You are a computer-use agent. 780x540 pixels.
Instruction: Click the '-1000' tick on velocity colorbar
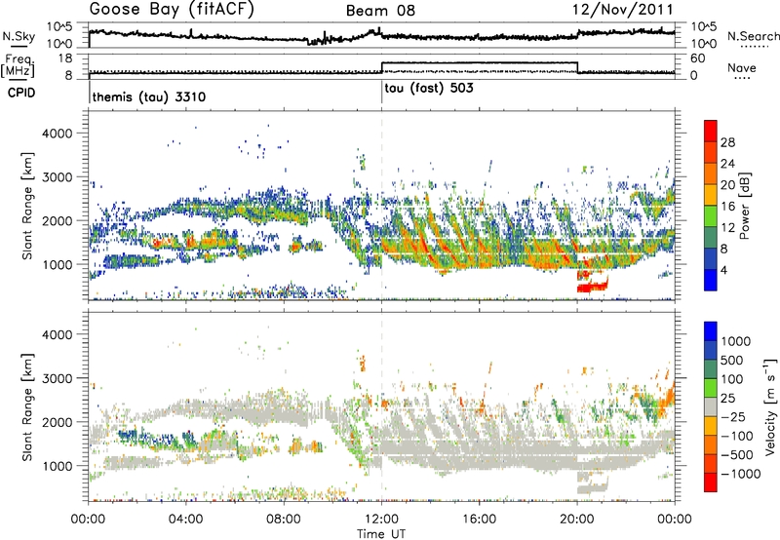tap(740, 474)
